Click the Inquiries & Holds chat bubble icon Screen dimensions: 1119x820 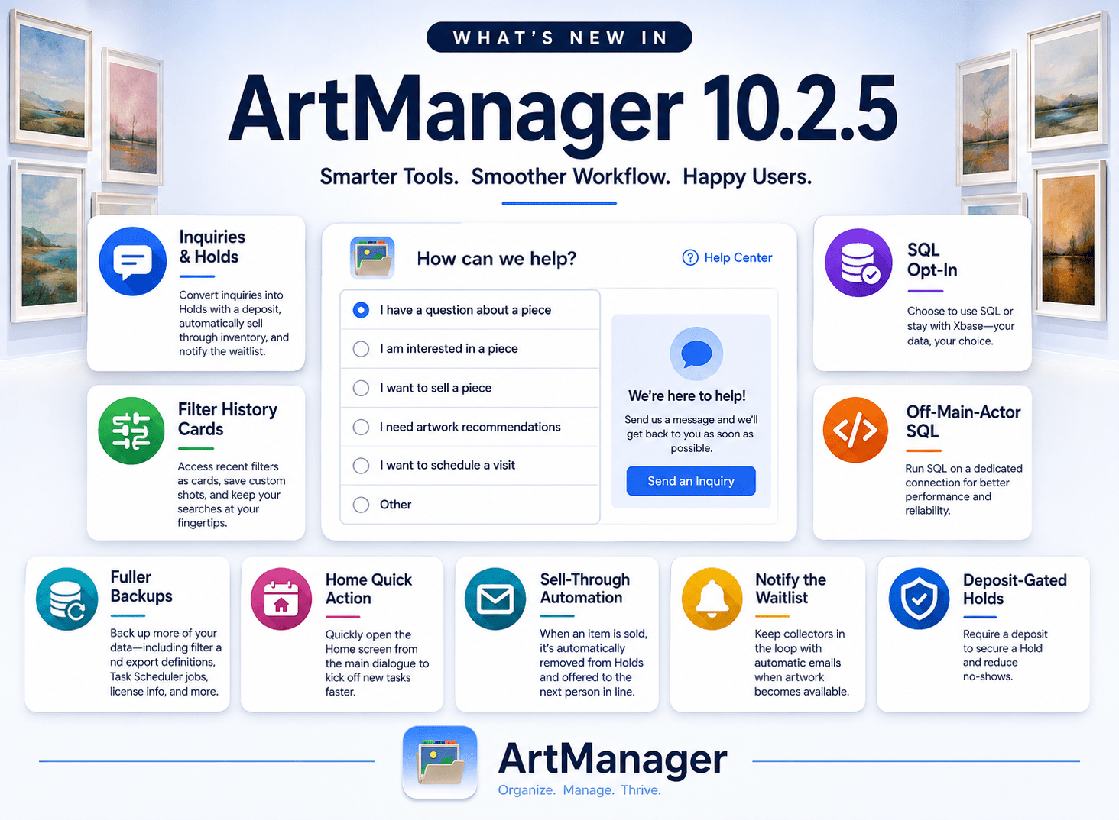tap(133, 261)
